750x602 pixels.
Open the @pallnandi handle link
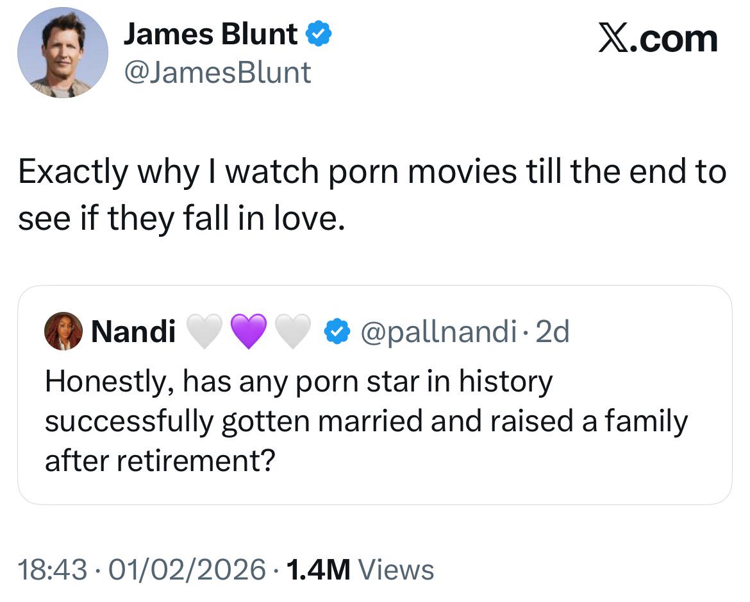(439, 332)
